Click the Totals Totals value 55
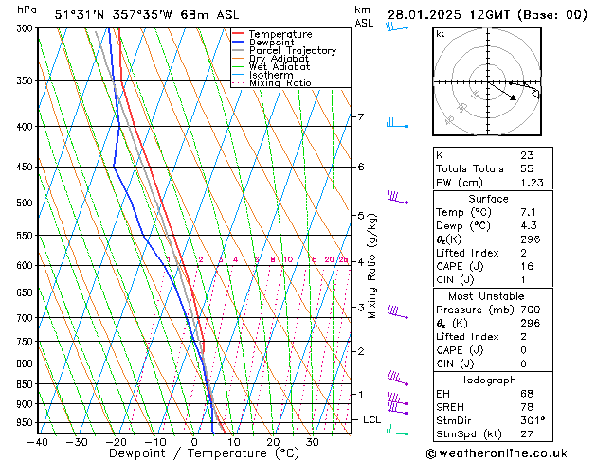 click(x=527, y=168)
